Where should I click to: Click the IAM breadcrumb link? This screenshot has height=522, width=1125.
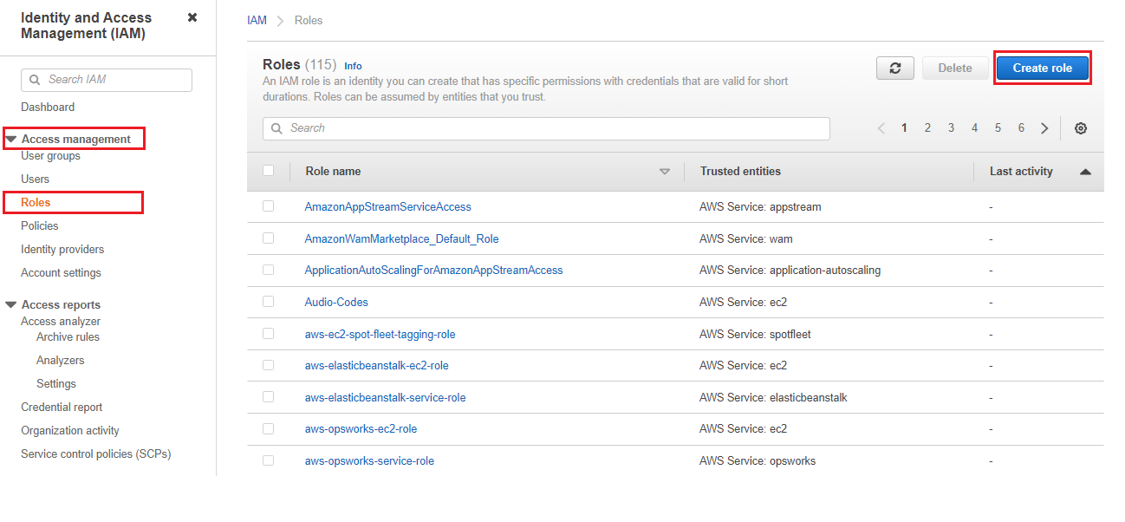[x=257, y=20]
